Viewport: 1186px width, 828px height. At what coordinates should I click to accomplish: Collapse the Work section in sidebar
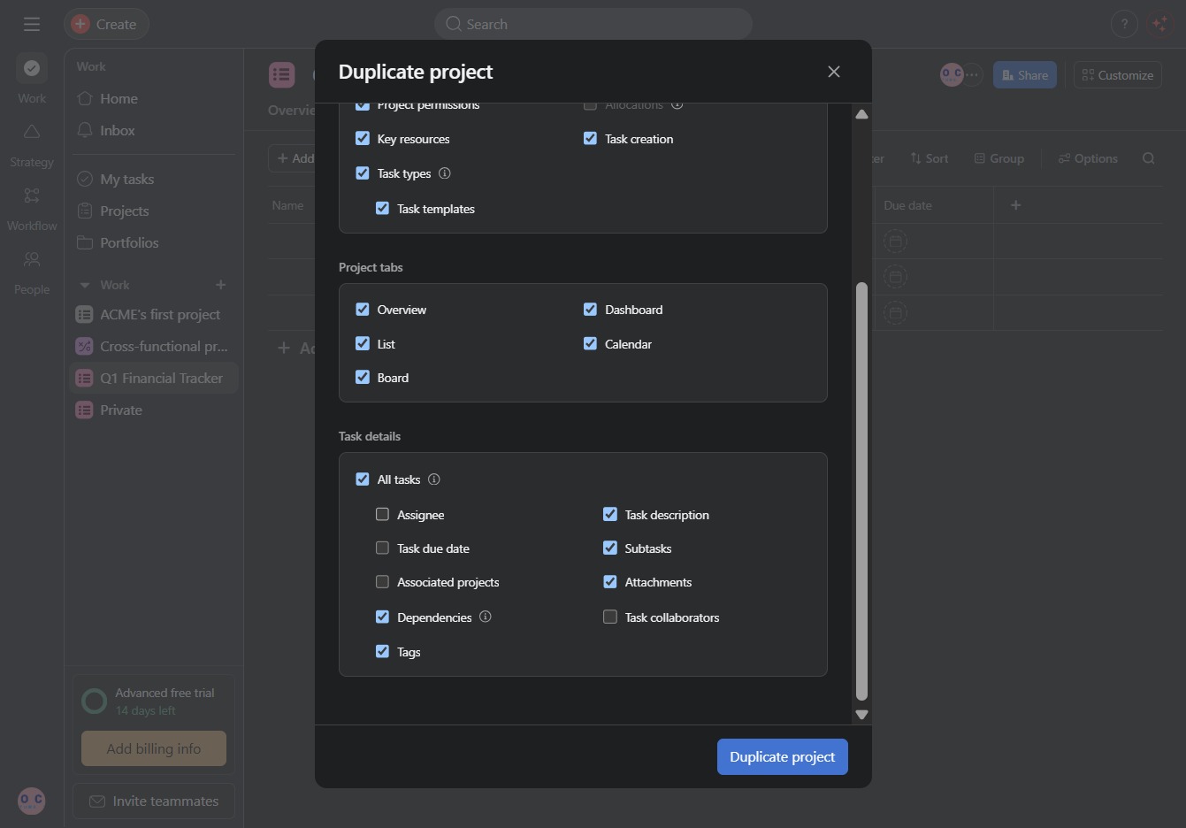tap(85, 285)
